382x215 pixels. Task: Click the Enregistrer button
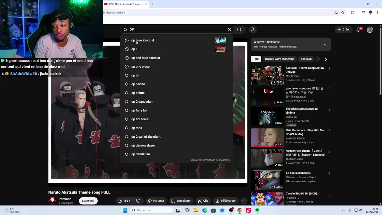181,201
